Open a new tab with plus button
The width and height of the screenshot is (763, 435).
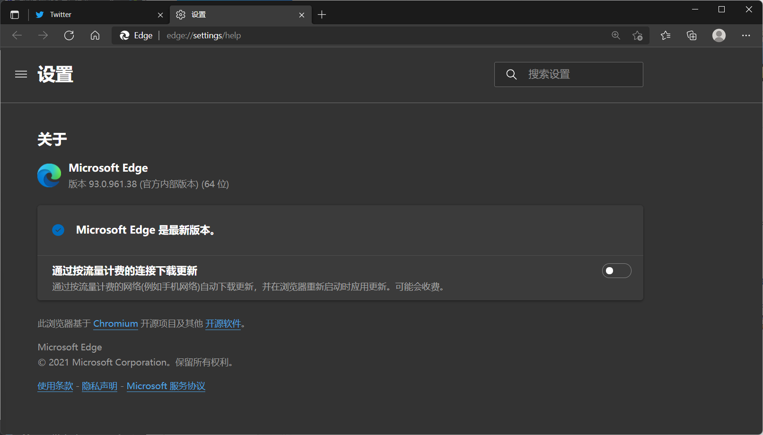(322, 15)
